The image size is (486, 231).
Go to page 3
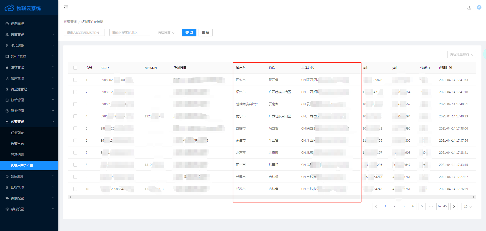(403, 206)
